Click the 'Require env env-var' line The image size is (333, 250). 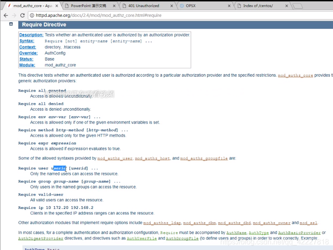[59, 117]
